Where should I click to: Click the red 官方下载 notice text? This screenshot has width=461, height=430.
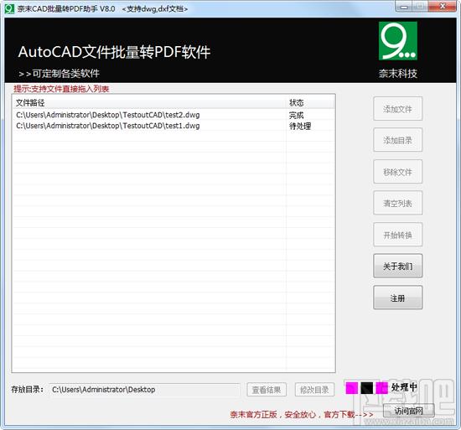(x=302, y=414)
